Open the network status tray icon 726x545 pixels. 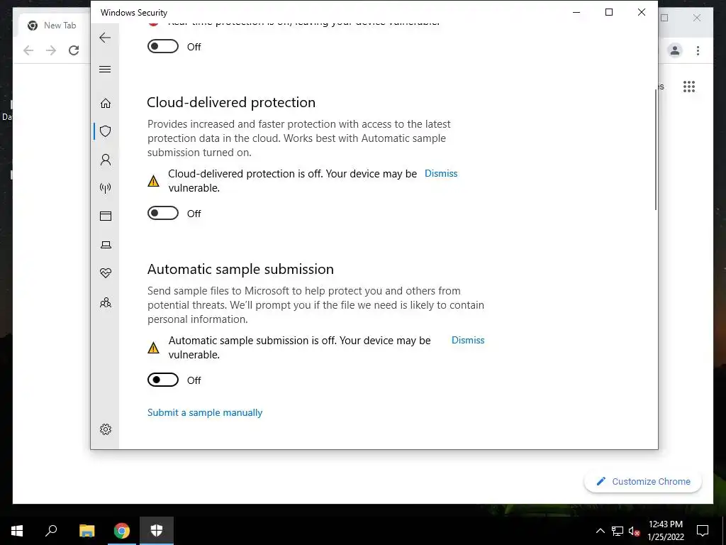click(x=618, y=531)
